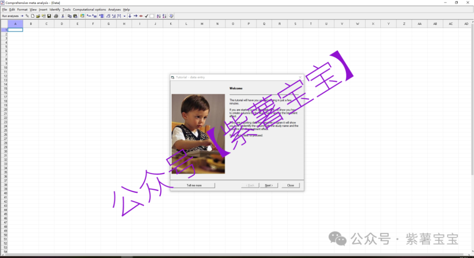Click the blue down arrow toolbar icon

click(x=130, y=16)
